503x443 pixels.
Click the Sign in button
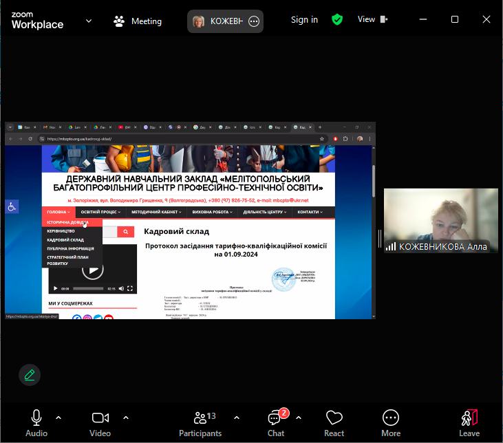(304, 20)
